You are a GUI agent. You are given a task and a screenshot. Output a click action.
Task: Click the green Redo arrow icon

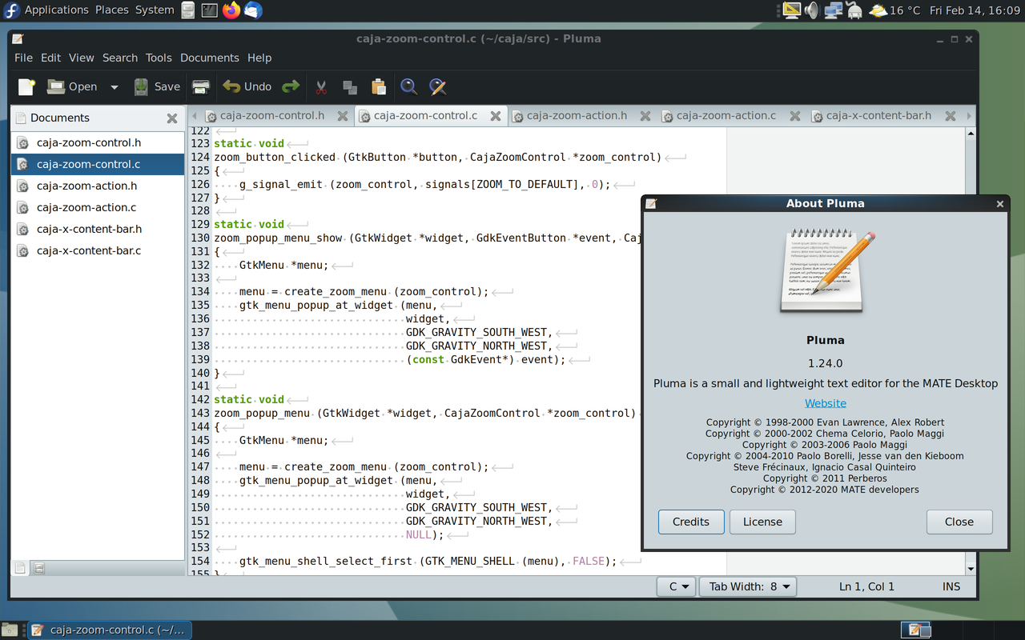(x=291, y=87)
